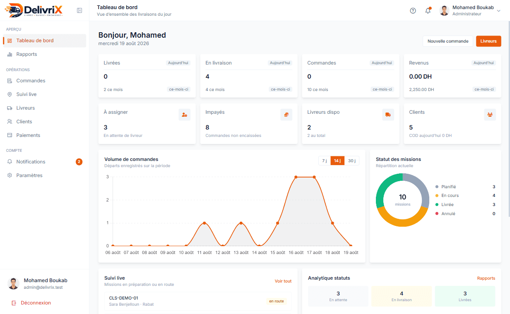This screenshot has height=314, width=510.
Task: Click the grey Planifié legend dot
Action: 437,187
